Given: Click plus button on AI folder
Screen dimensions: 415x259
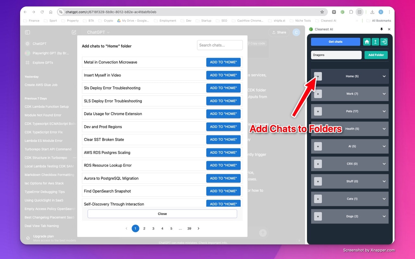Looking at the screenshot, I should pos(318,146).
